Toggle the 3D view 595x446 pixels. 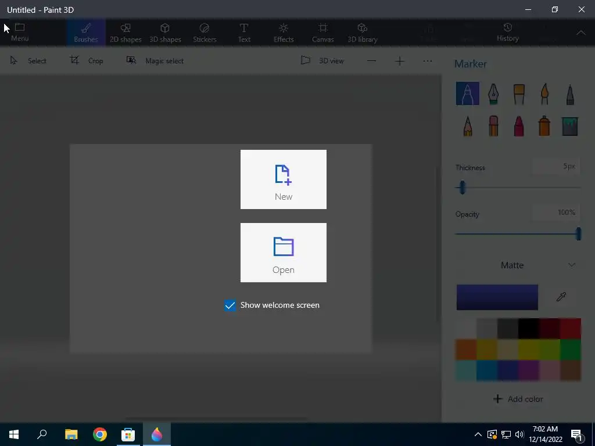pos(322,60)
